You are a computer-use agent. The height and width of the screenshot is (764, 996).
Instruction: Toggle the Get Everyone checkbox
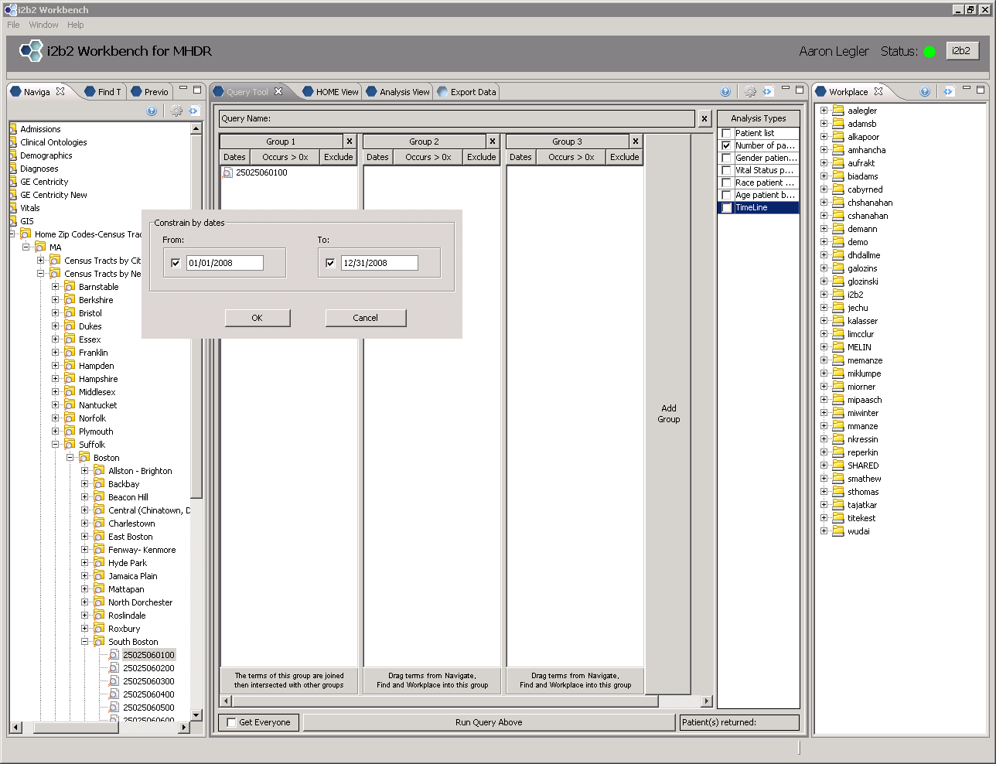231,722
